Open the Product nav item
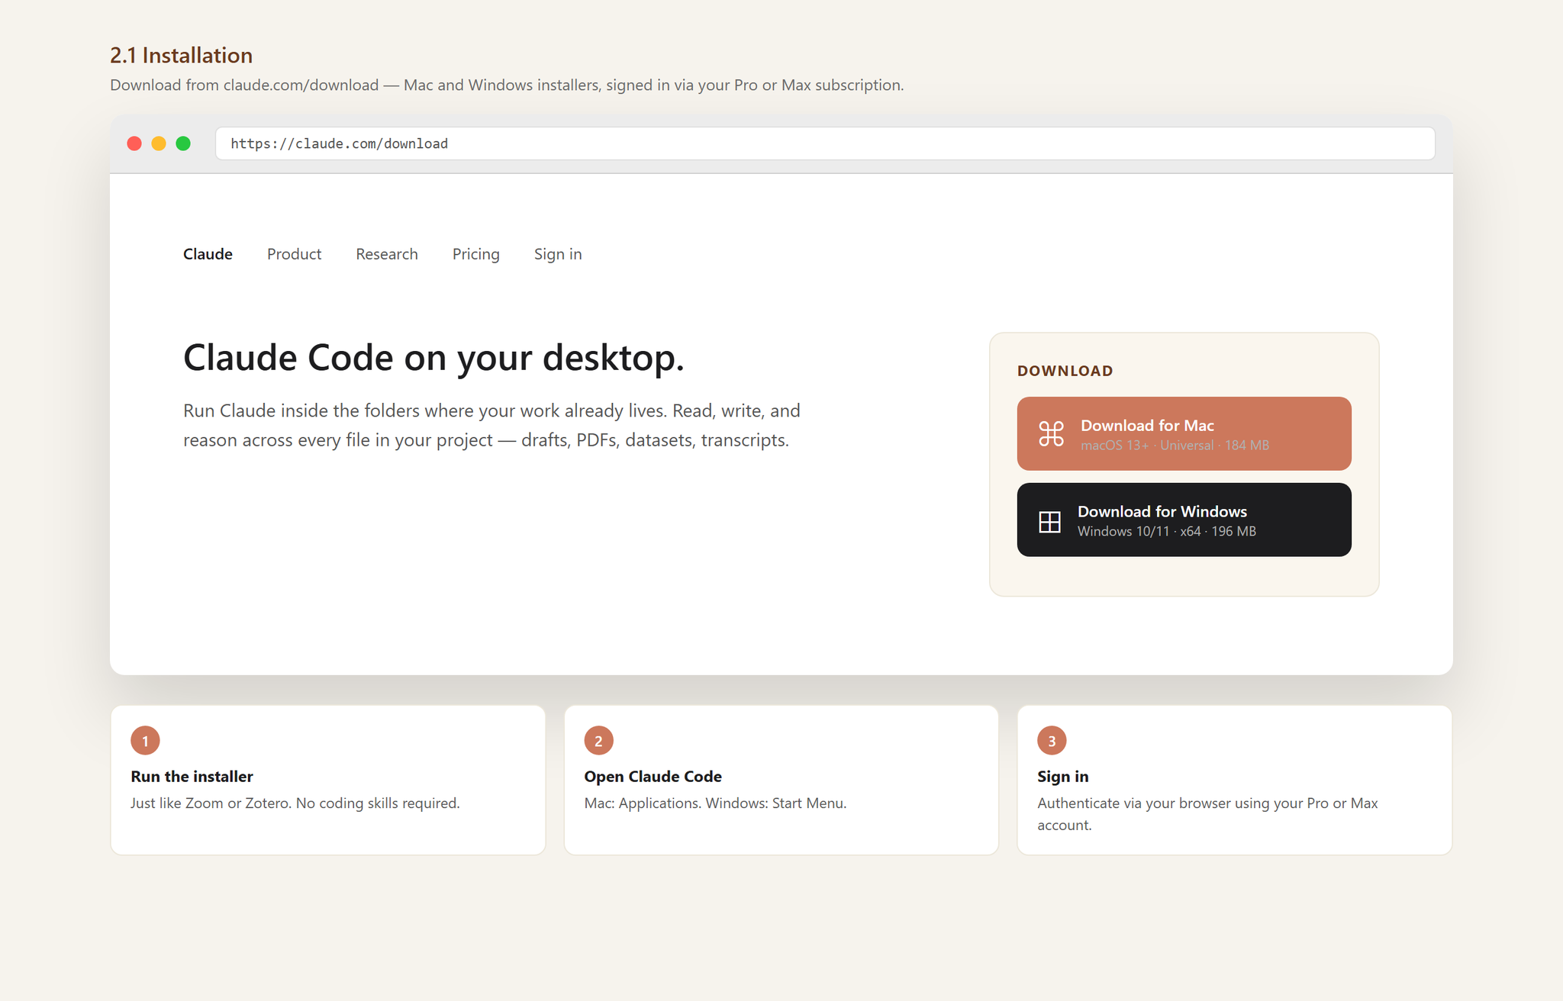 [x=294, y=254]
